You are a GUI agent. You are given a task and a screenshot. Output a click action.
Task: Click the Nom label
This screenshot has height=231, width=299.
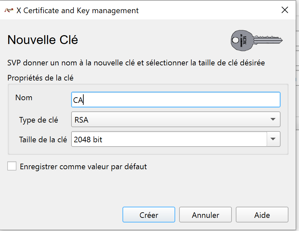coord(24,98)
